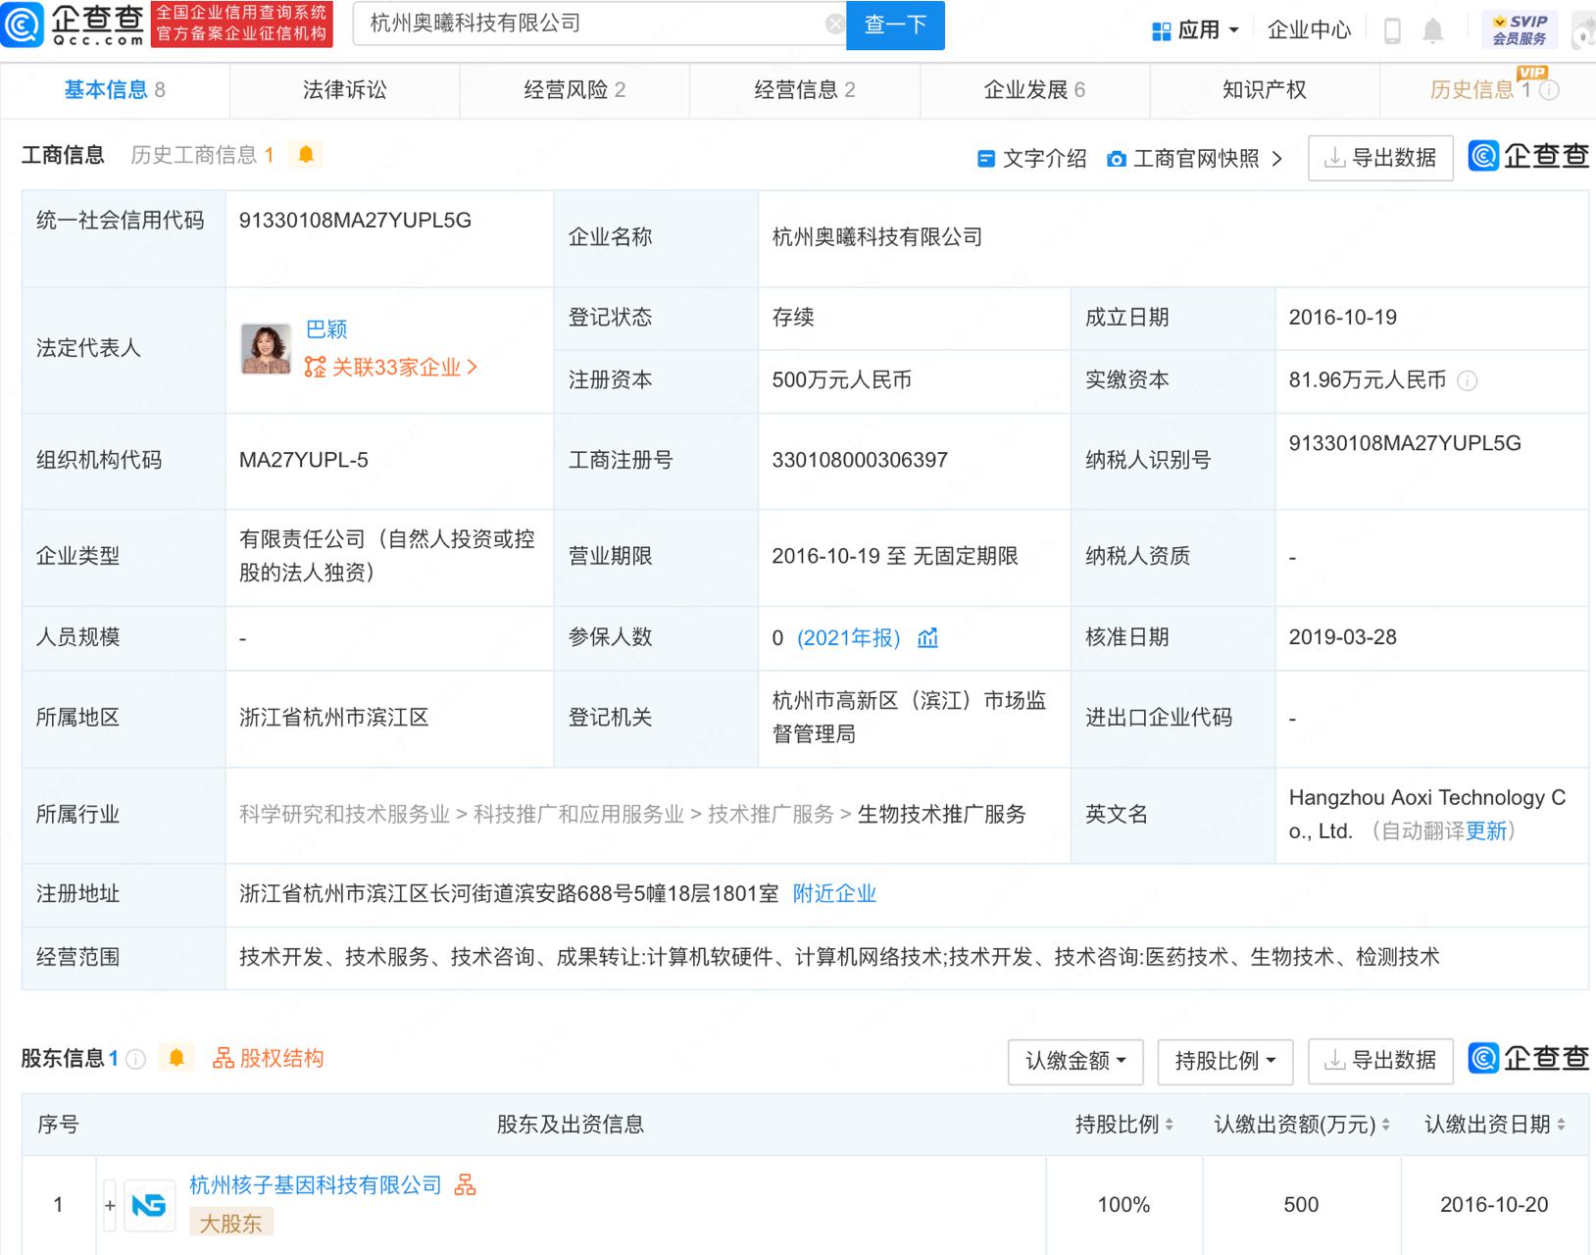Click the related-enterprises network icon
The height and width of the screenshot is (1255, 1596).
click(x=315, y=368)
